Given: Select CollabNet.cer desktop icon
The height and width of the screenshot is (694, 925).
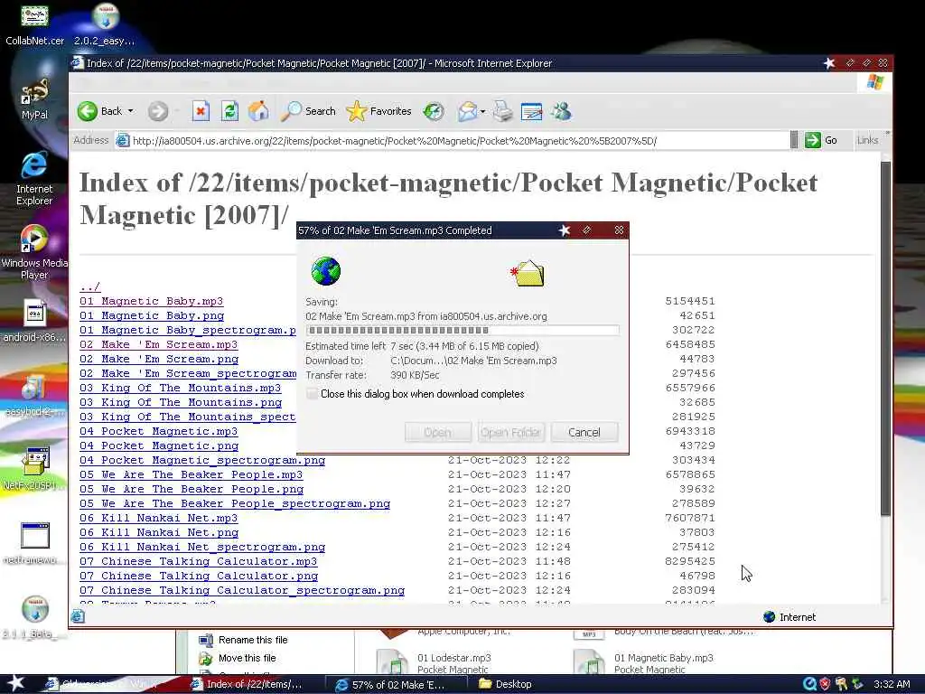Looking at the screenshot, I should coord(34,24).
